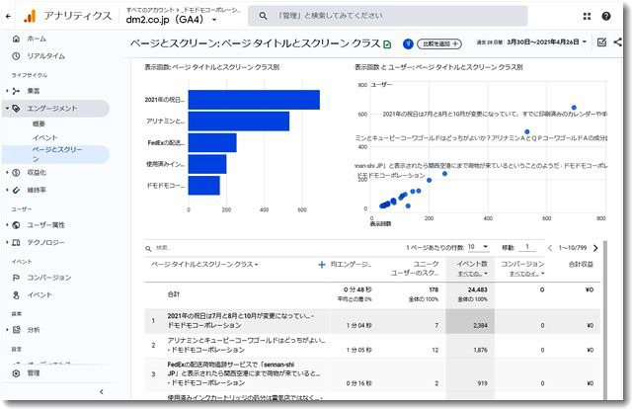The height and width of the screenshot is (409, 632).
Task: Click the Google Analytics logo icon
Action: click(30, 16)
